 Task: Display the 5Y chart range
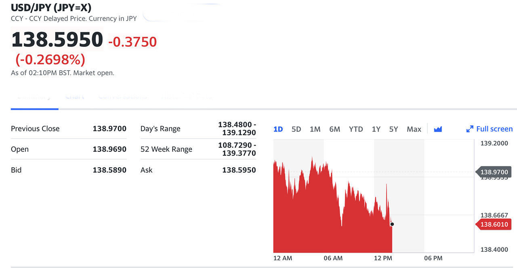coord(393,129)
